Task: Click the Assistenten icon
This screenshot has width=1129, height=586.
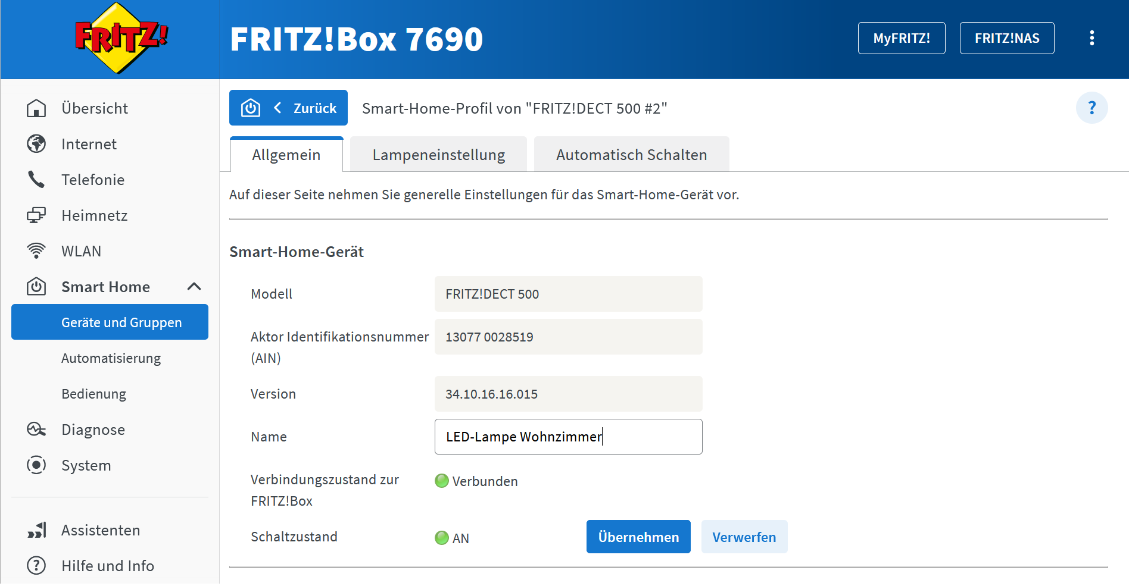Action: 36,529
